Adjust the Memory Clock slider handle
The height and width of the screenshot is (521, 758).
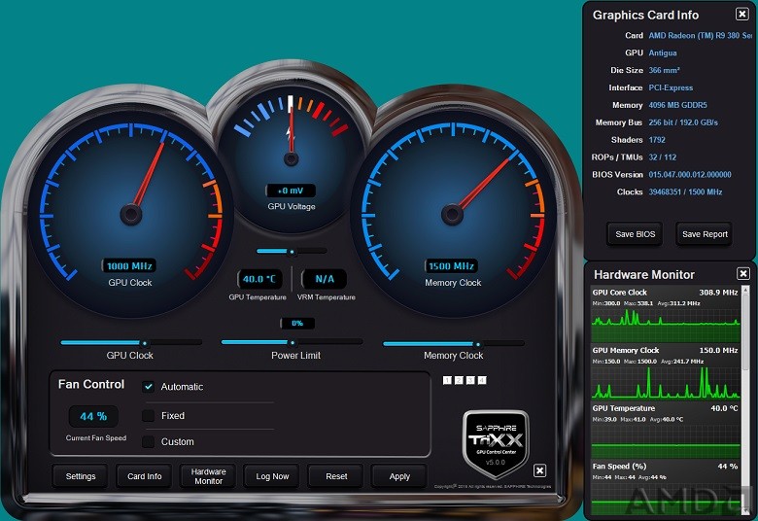477,344
